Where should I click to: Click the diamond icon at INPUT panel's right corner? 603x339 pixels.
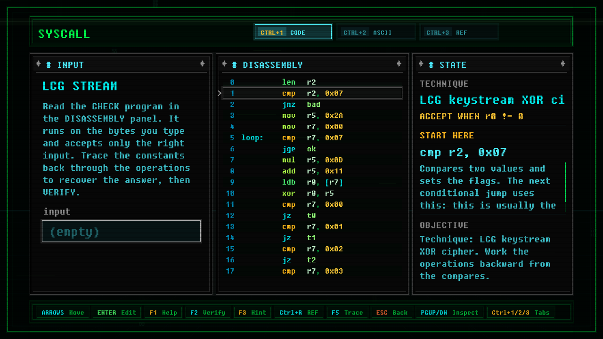(203, 64)
